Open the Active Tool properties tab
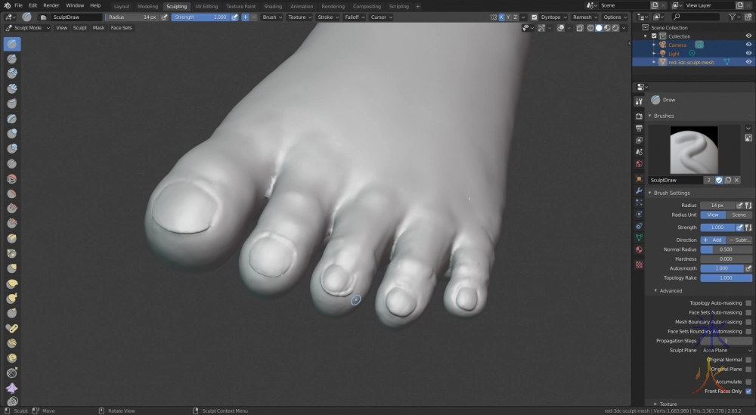 tap(639, 101)
